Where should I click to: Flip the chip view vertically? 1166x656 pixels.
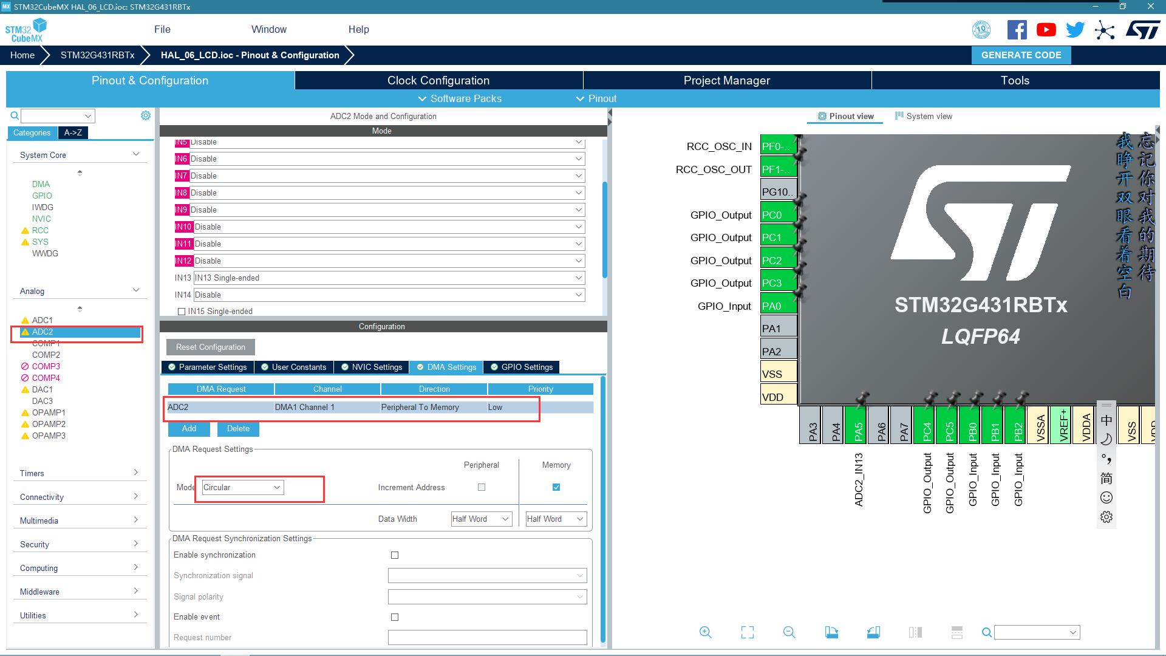(x=957, y=632)
